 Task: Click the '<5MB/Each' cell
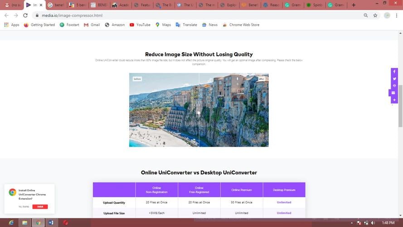156,213
